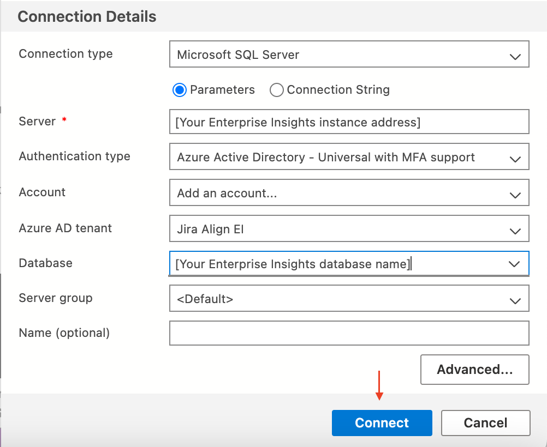Select the Parameters radio button

click(x=179, y=90)
